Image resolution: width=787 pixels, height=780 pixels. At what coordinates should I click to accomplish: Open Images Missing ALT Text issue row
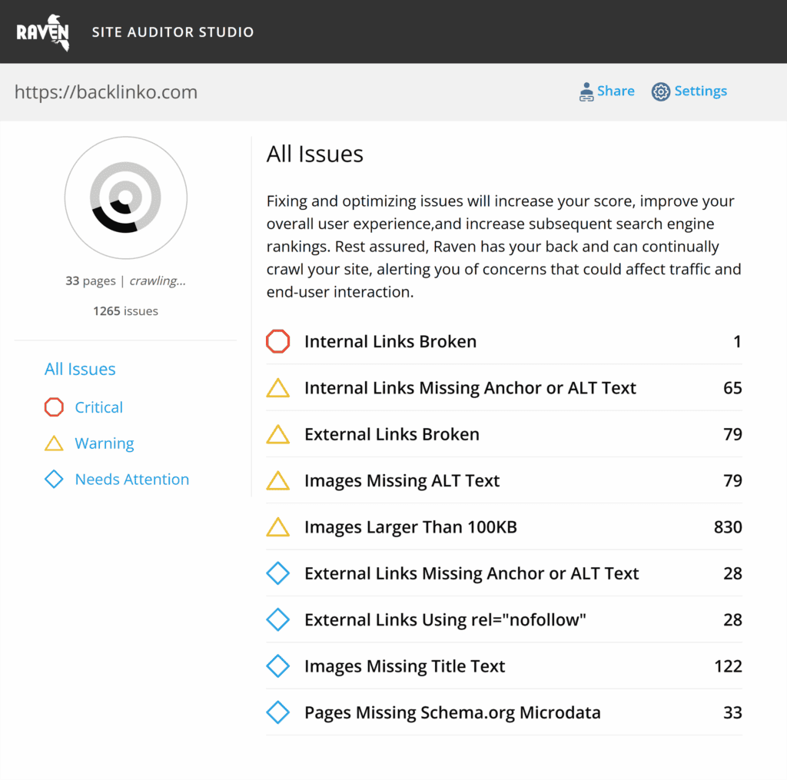pyautogui.click(x=401, y=481)
